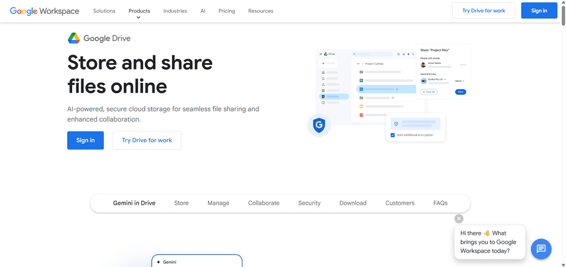This screenshot has width=566, height=267.
Task: Dismiss the chat greeting with the X
Action: click(459, 219)
